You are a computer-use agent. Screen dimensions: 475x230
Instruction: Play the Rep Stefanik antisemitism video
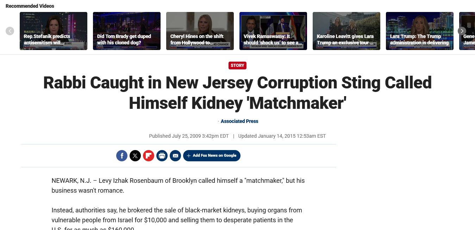(54, 31)
